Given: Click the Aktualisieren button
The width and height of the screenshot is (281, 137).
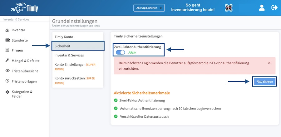Looking at the screenshot, I should point(264,81).
